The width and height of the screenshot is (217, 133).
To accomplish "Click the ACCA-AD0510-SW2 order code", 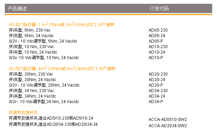I will 168,119.
